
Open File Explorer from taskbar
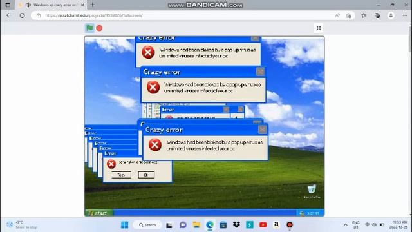[x=196, y=225]
